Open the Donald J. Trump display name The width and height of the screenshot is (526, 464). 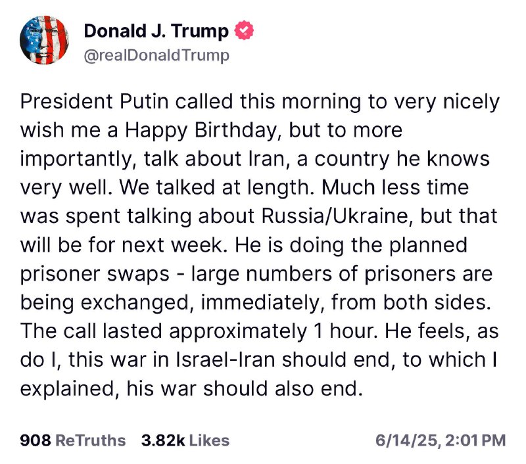[156, 31]
